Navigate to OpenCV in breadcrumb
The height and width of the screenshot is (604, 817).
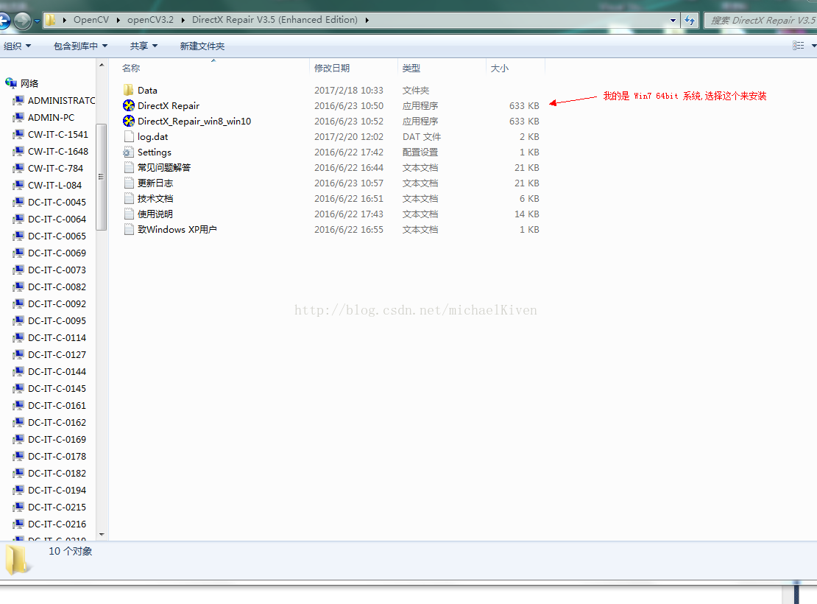(91, 20)
